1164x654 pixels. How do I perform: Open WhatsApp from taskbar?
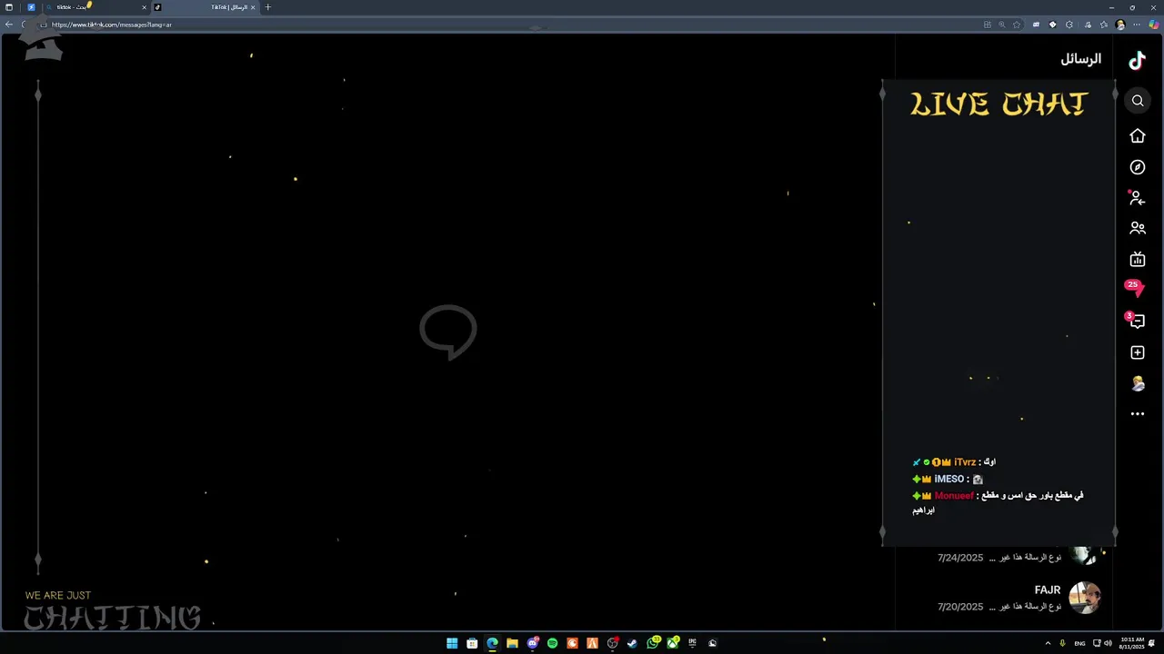(x=653, y=643)
